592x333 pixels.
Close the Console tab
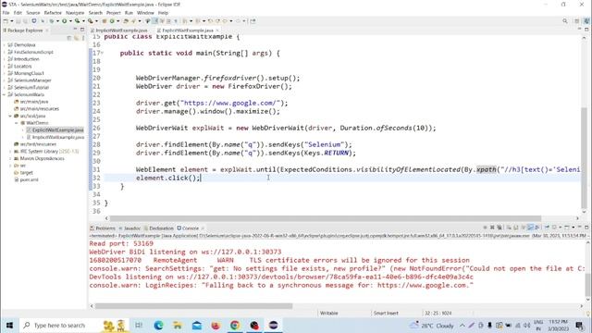[x=203, y=228]
